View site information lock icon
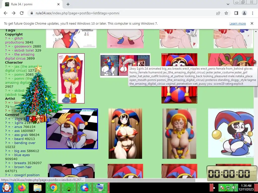The height and width of the screenshot is (193, 258). pos(32,13)
